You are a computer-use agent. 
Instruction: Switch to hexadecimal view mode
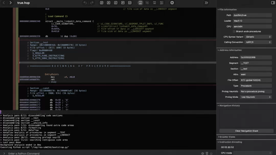(162, 3)
